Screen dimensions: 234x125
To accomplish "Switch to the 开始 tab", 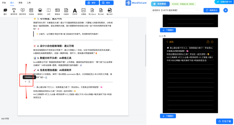I will 4,3.
